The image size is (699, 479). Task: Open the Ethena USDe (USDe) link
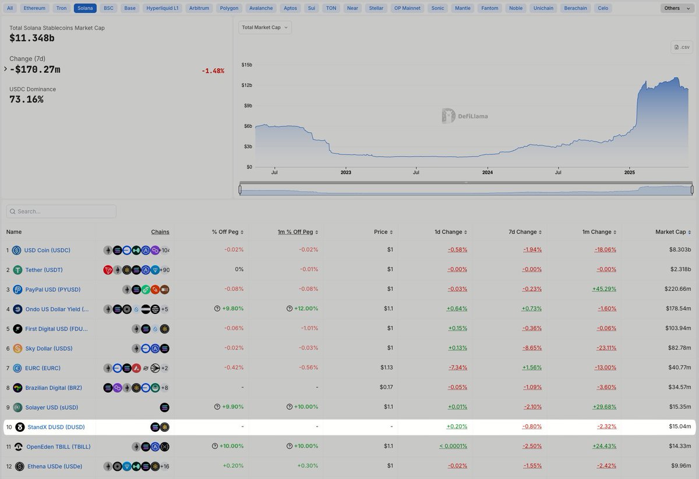[x=54, y=466]
